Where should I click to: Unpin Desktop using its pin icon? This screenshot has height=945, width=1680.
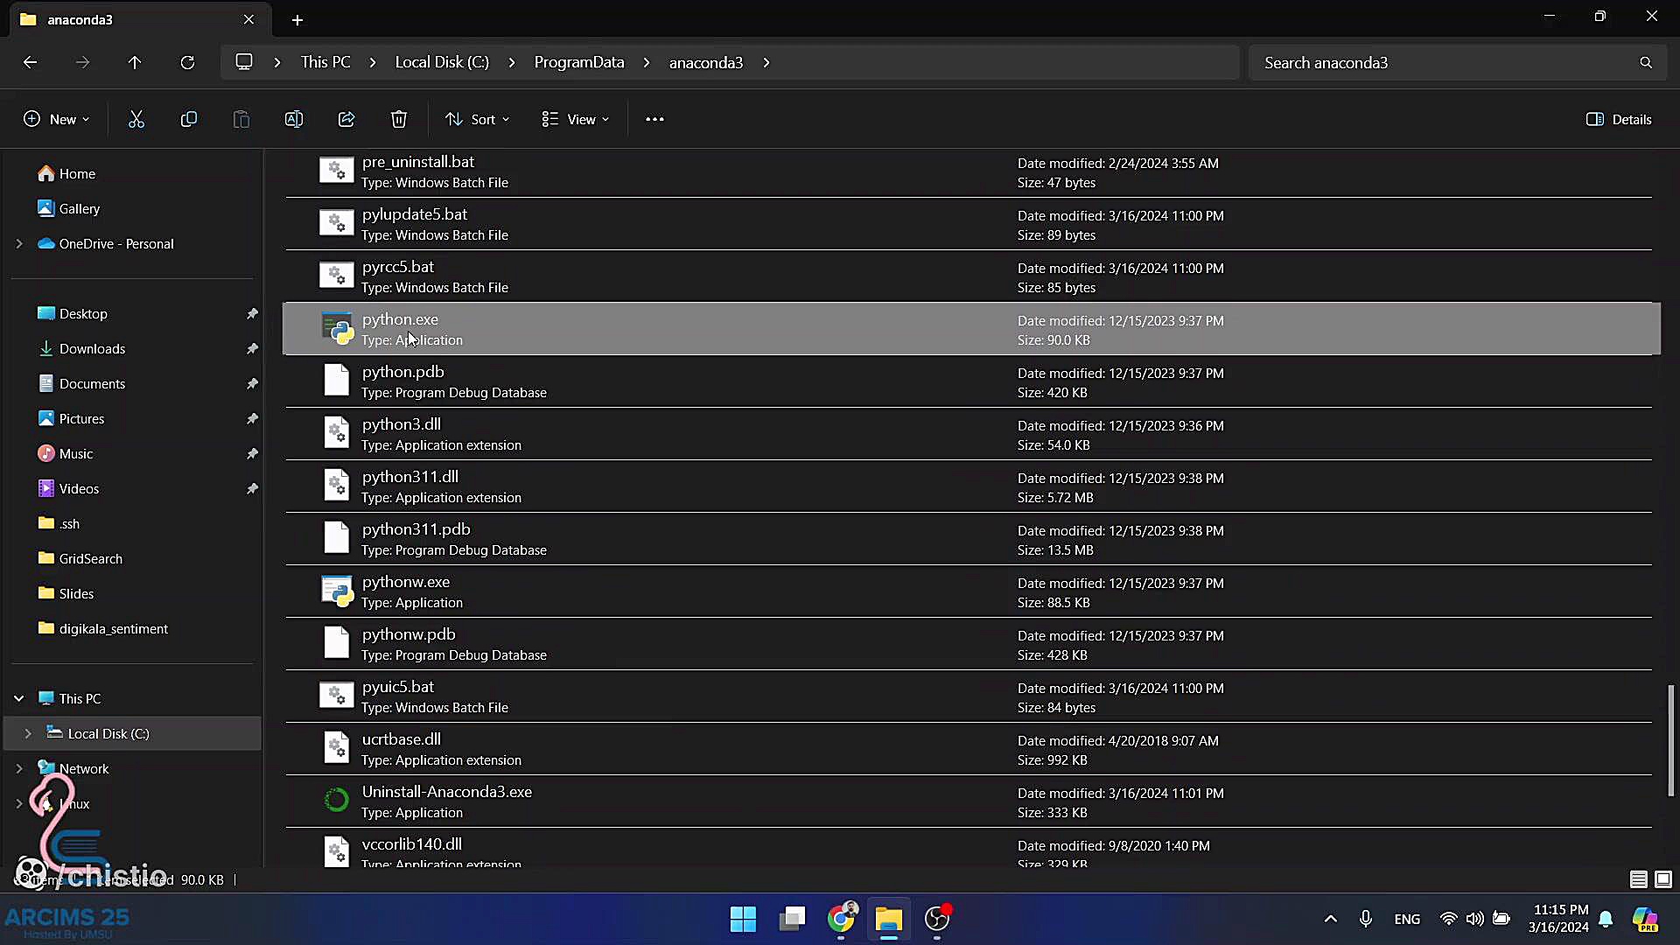pyautogui.click(x=252, y=314)
